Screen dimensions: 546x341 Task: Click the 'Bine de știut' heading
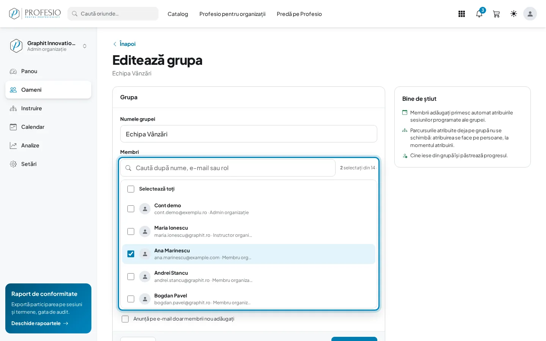pos(419,99)
